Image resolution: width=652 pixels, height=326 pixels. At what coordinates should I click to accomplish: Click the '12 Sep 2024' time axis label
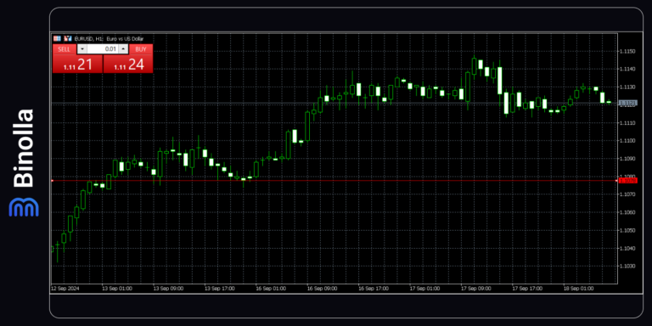click(x=65, y=288)
